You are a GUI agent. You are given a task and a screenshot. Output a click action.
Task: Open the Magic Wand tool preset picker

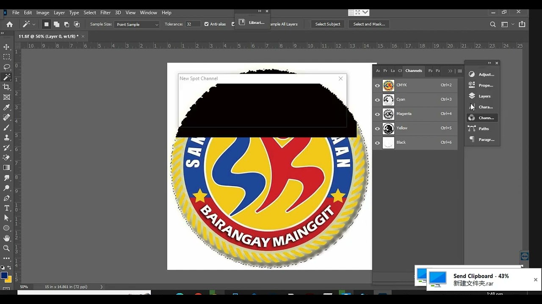[x=29, y=24]
